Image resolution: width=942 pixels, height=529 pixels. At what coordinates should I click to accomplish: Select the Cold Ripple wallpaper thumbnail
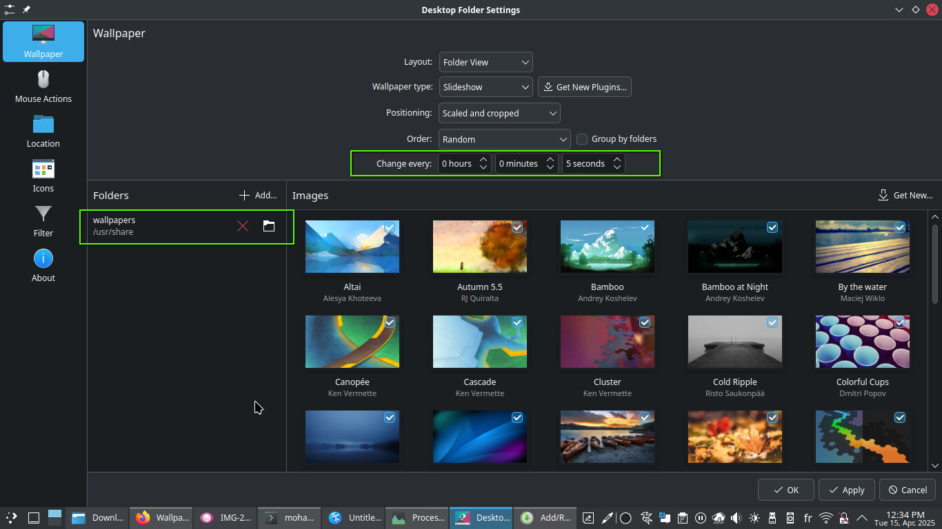click(734, 342)
